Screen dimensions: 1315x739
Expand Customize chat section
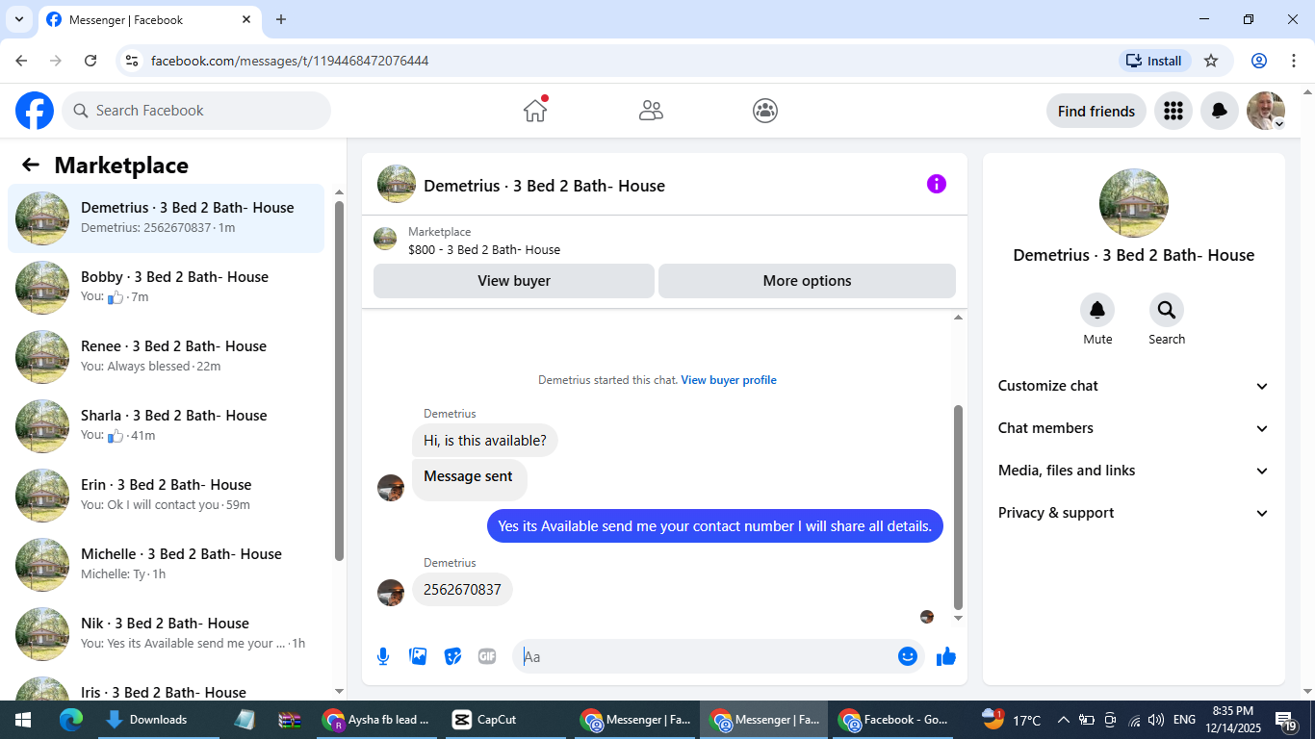click(x=1134, y=386)
